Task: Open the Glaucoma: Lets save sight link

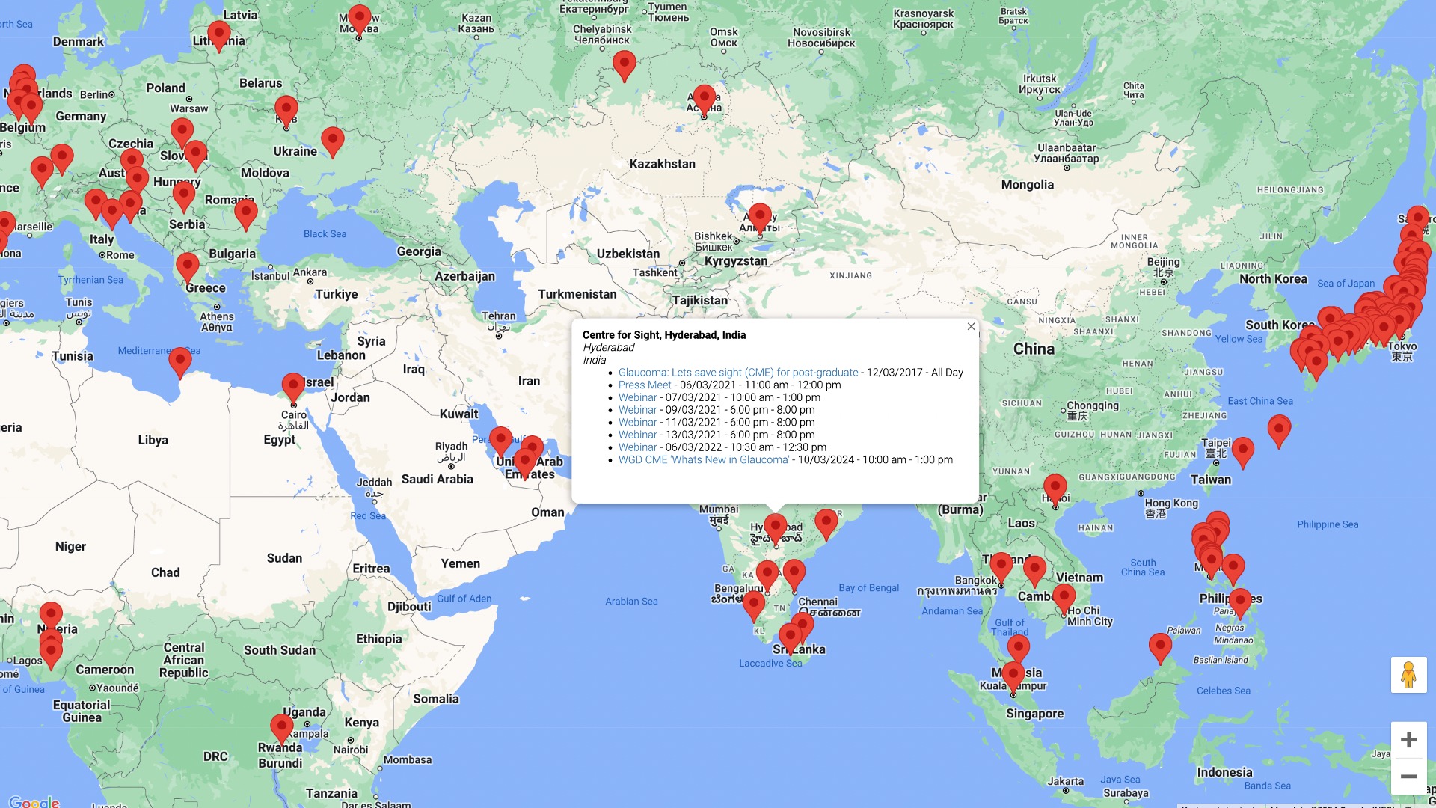Action: coord(737,373)
